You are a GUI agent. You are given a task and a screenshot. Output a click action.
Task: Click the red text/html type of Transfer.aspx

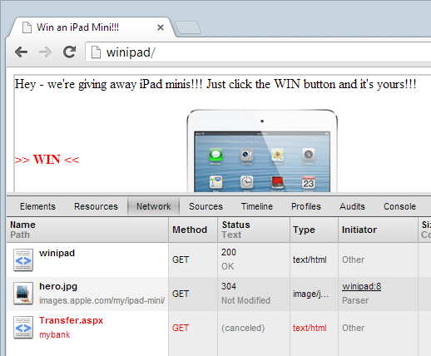click(x=310, y=328)
